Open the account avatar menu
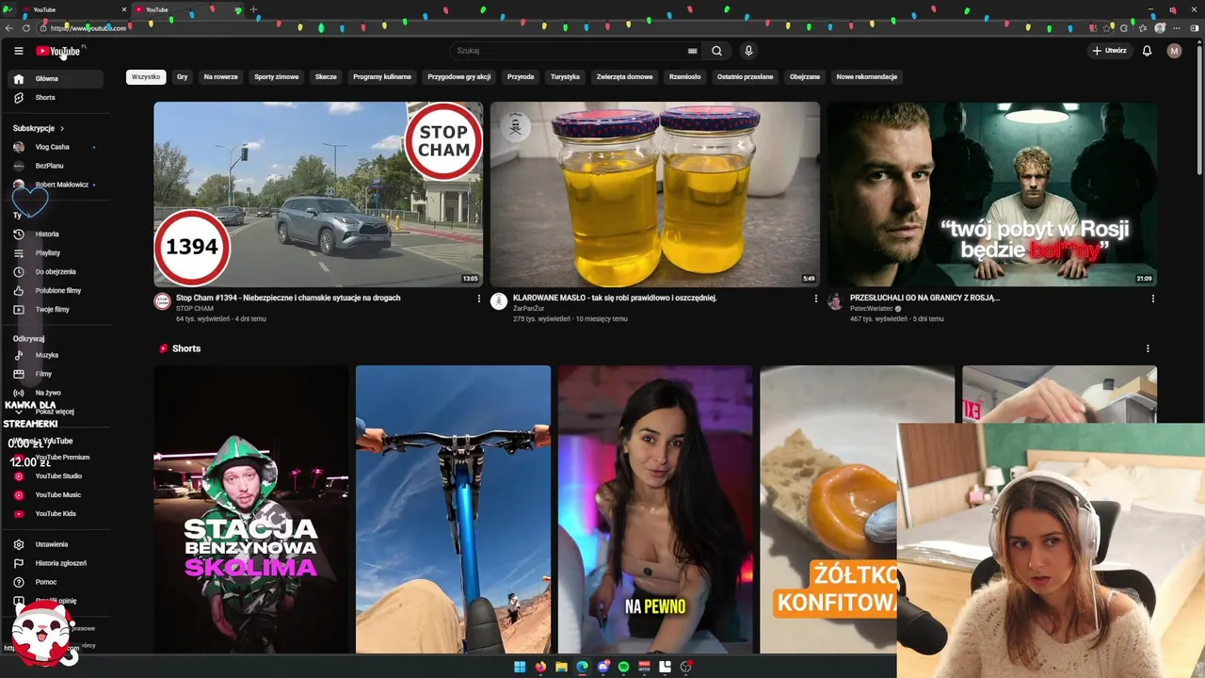Image resolution: width=1205 pixels, height=678 pixels. (x=1174, y=51)
